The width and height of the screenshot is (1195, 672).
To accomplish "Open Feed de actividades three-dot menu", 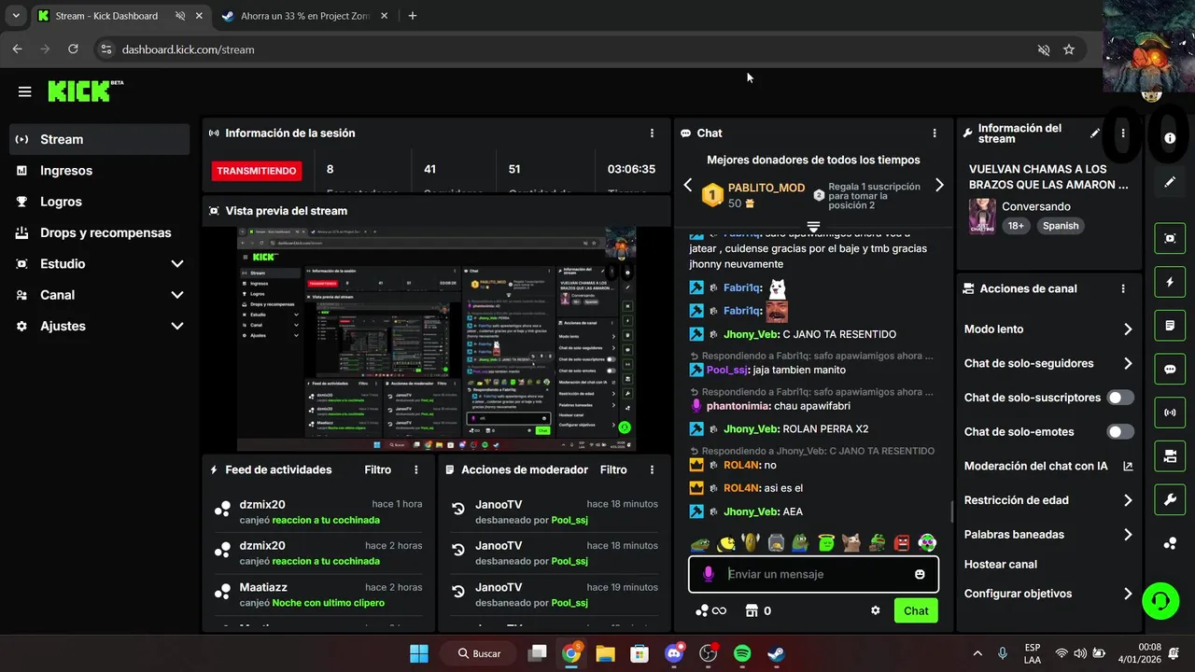I will click(x=416, y=470).
